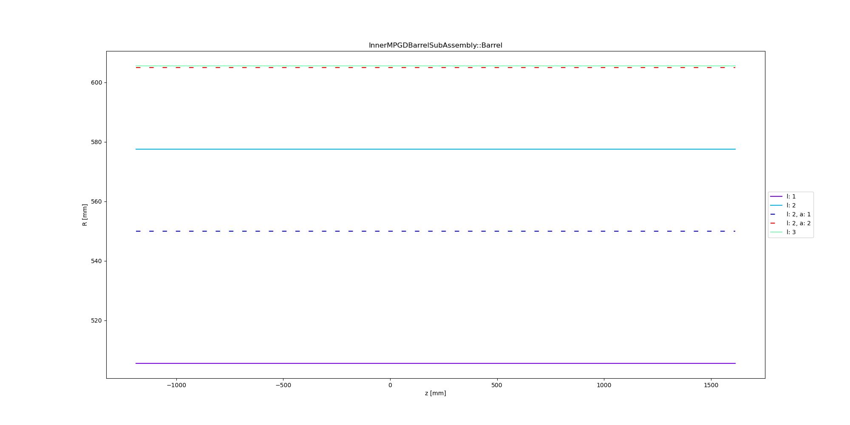This screenshot has height=425, width=850.
Task: Click the x-axis tick label −1000
Action: pos(176,385)
